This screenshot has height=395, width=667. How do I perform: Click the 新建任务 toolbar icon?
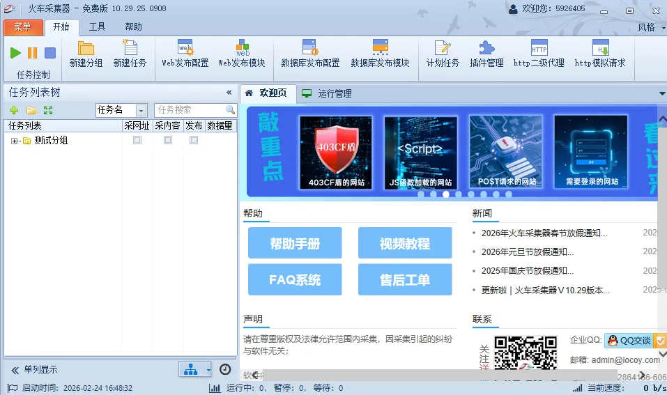pos(130,54)
